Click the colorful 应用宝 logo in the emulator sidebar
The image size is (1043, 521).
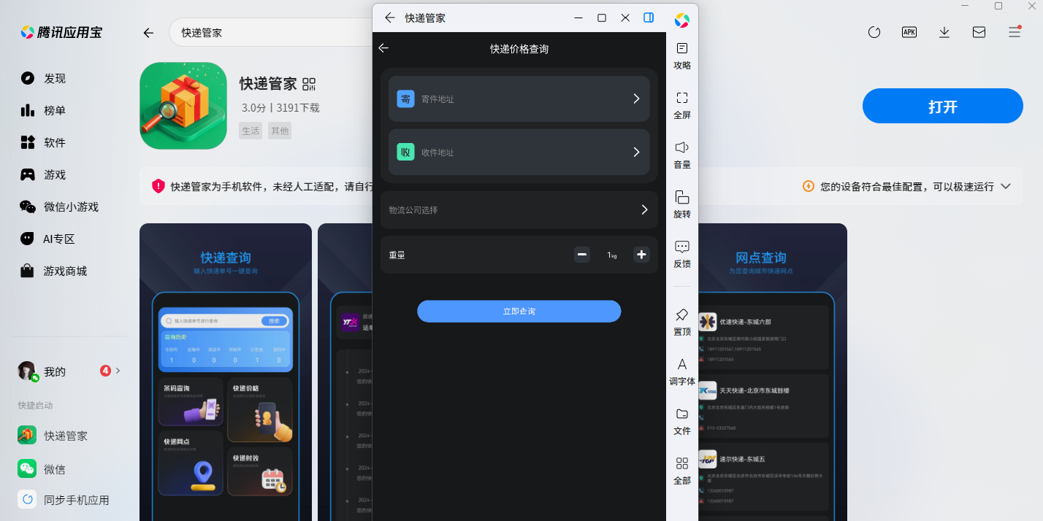click(681, 20)
